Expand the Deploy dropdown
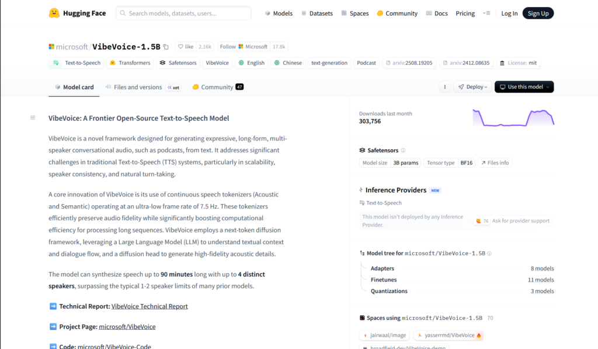 pos(472,87)
